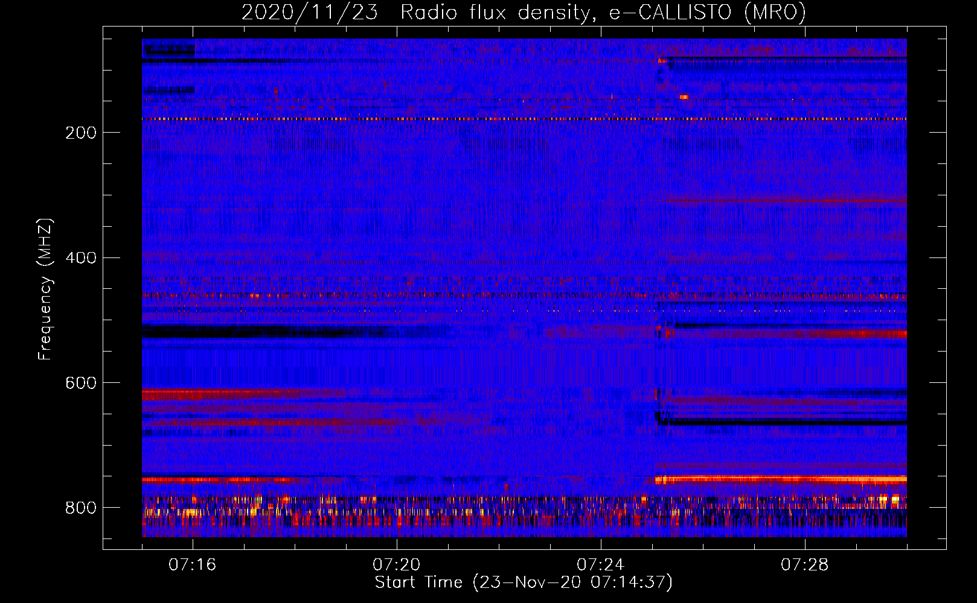Click the 400 frequency tick label
Image resolution: width=977 pixels, height=603 pixels.
[81, 258]
